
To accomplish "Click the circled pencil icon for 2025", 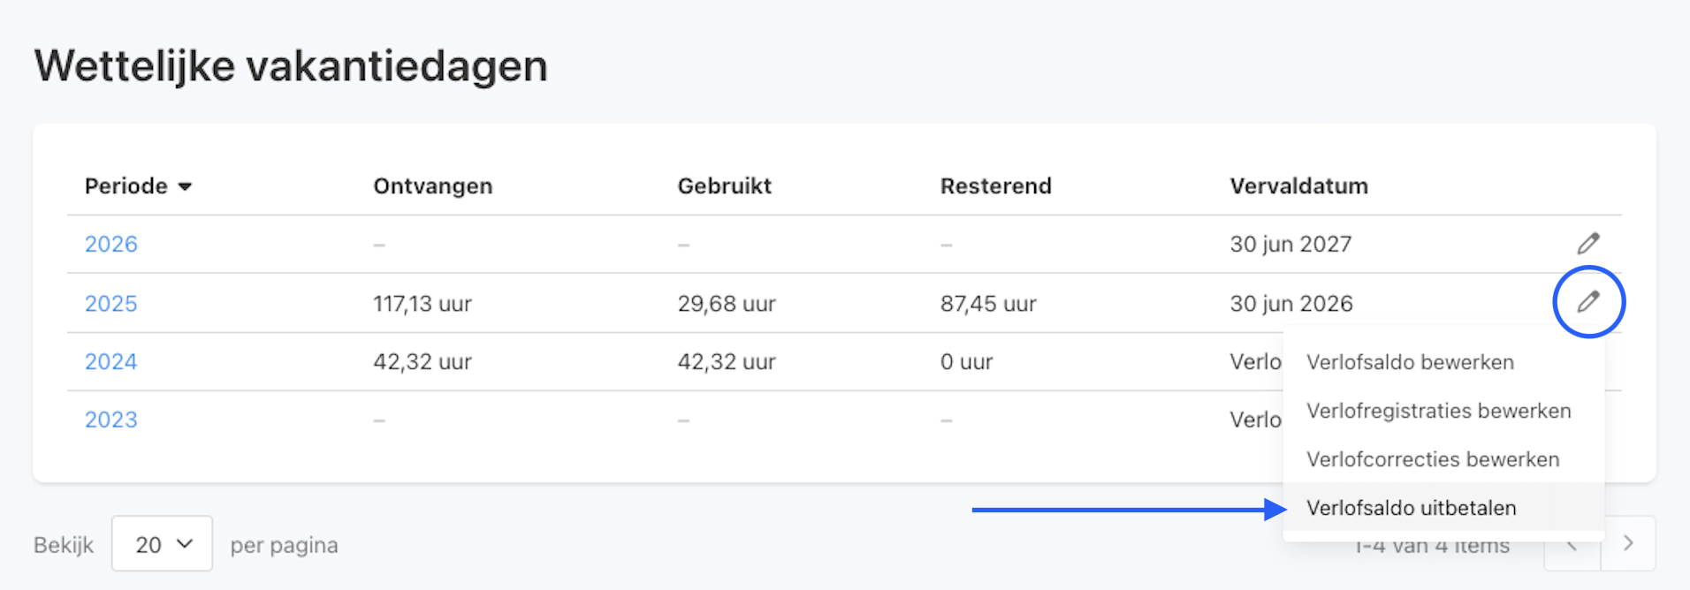I will click(x=1588, y=302).
